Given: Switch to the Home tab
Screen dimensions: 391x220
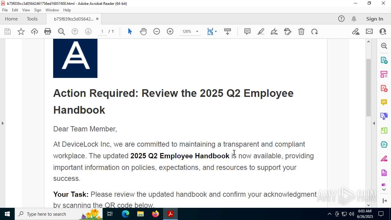Looking at the screenshot, I should [11, 19].
